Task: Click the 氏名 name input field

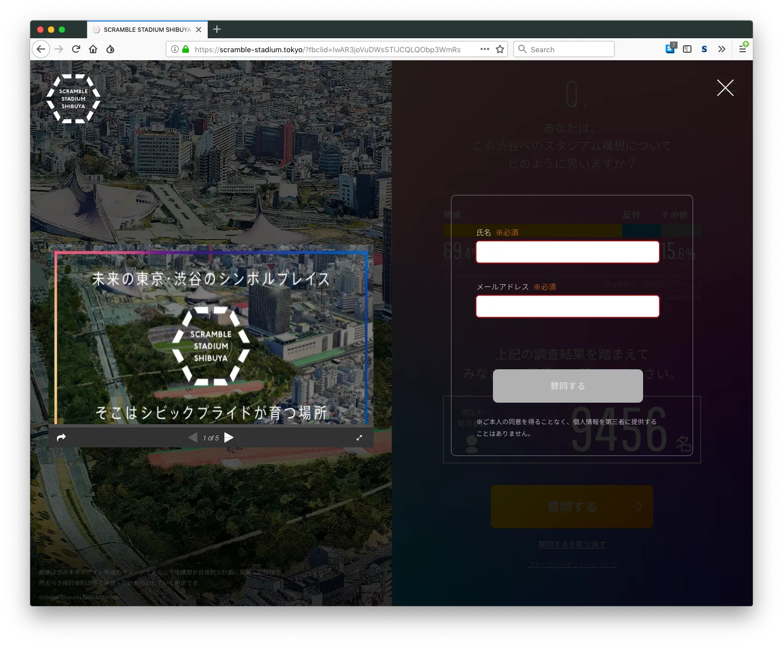Action: click(567, 252)
